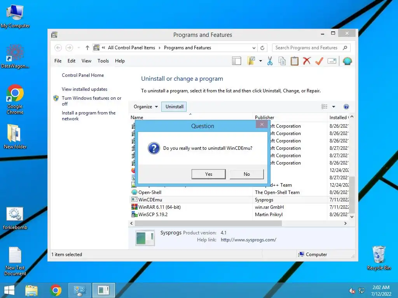Open the View menu
398x298 pixels.
pos(86,61)
